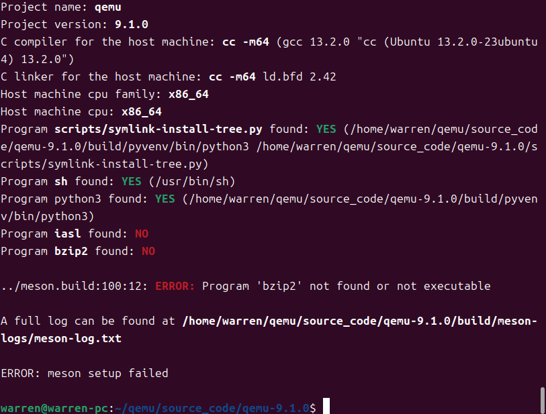Viewport: 546px width, 414px height.
Task: Click the red ERROR: label in the meson.build line
Action: tap(175, 286)
